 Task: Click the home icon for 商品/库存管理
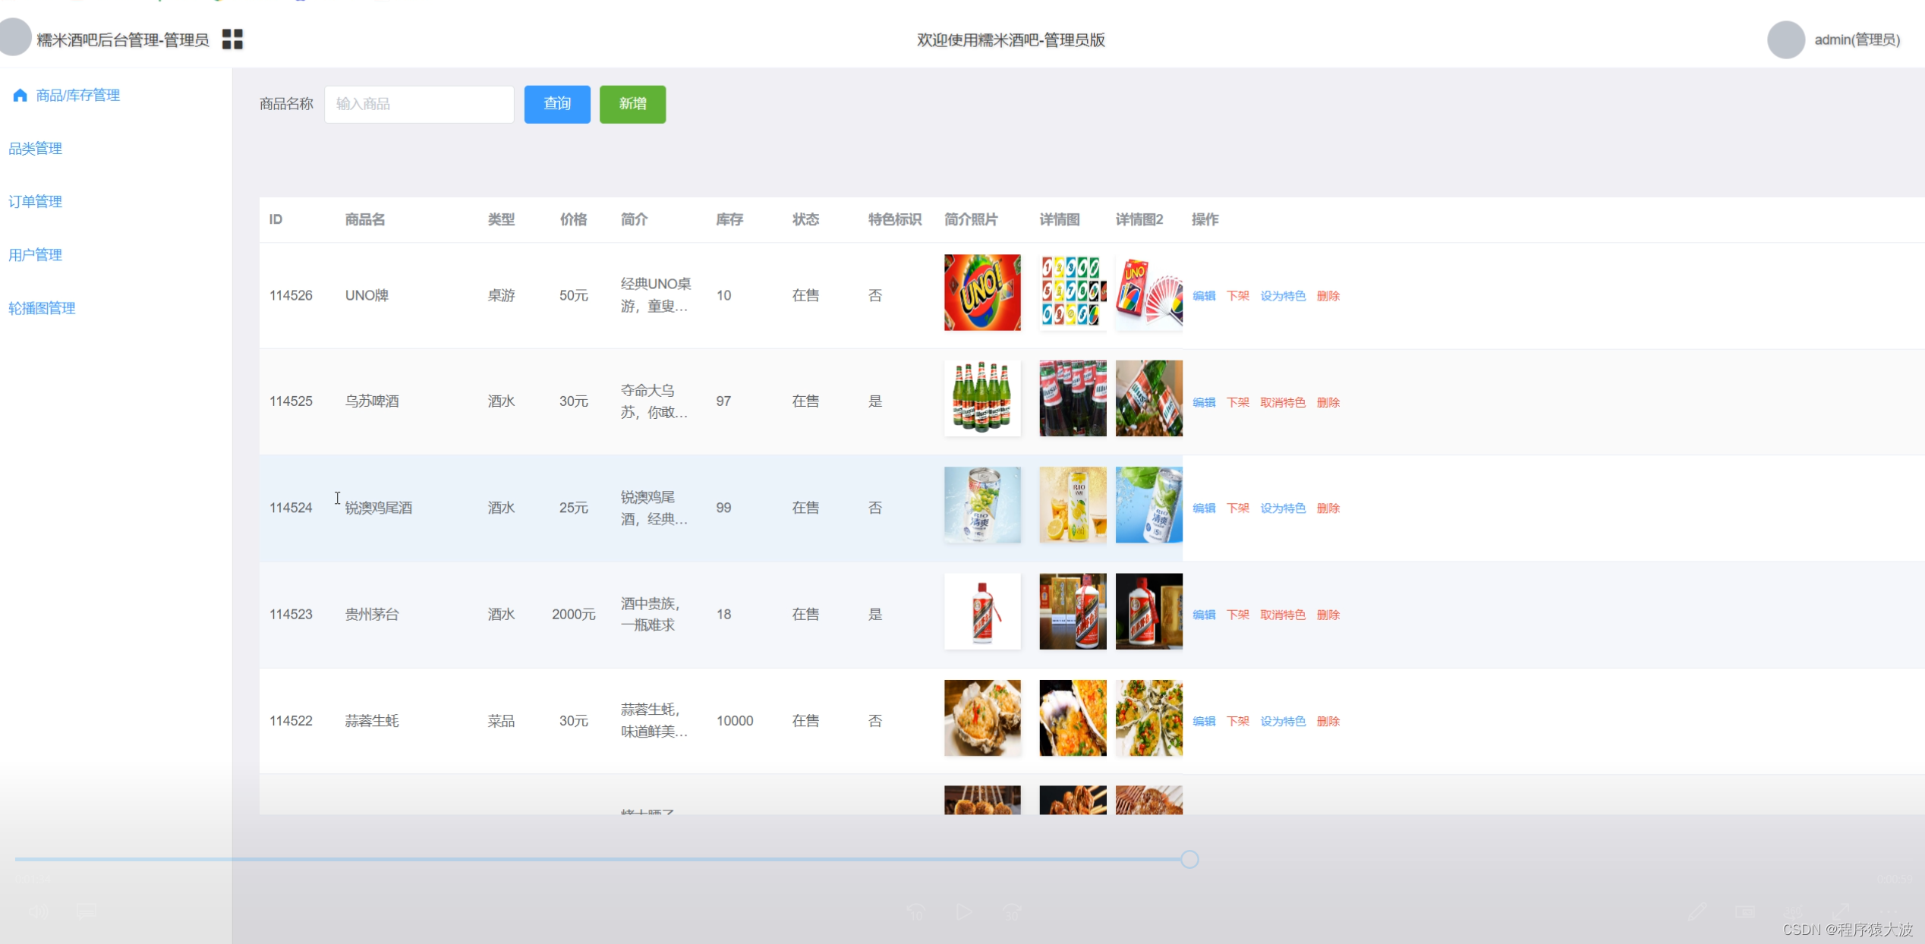[x=20, y=95]
